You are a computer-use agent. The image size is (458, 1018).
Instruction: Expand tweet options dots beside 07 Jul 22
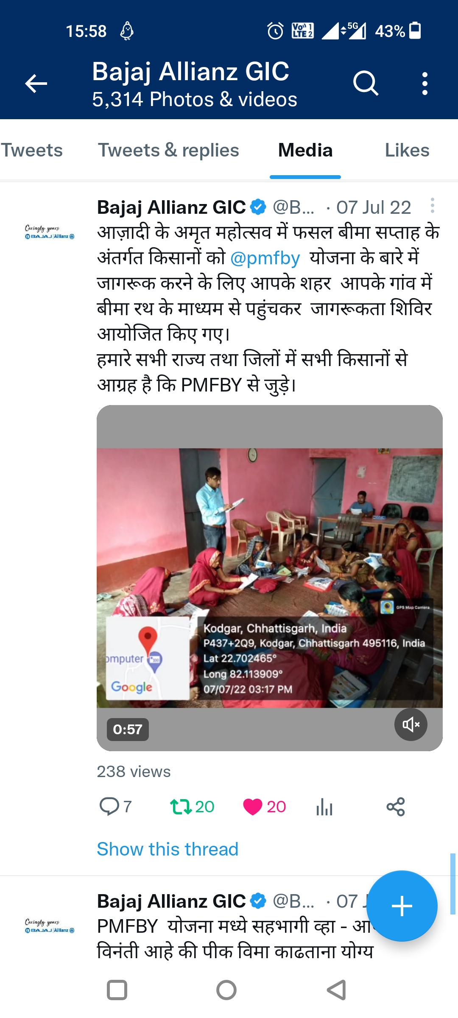pyautogui.click(x=432, y=205)
